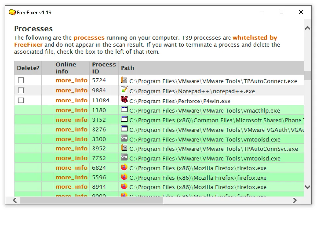Click the Delete? column header

28,68
